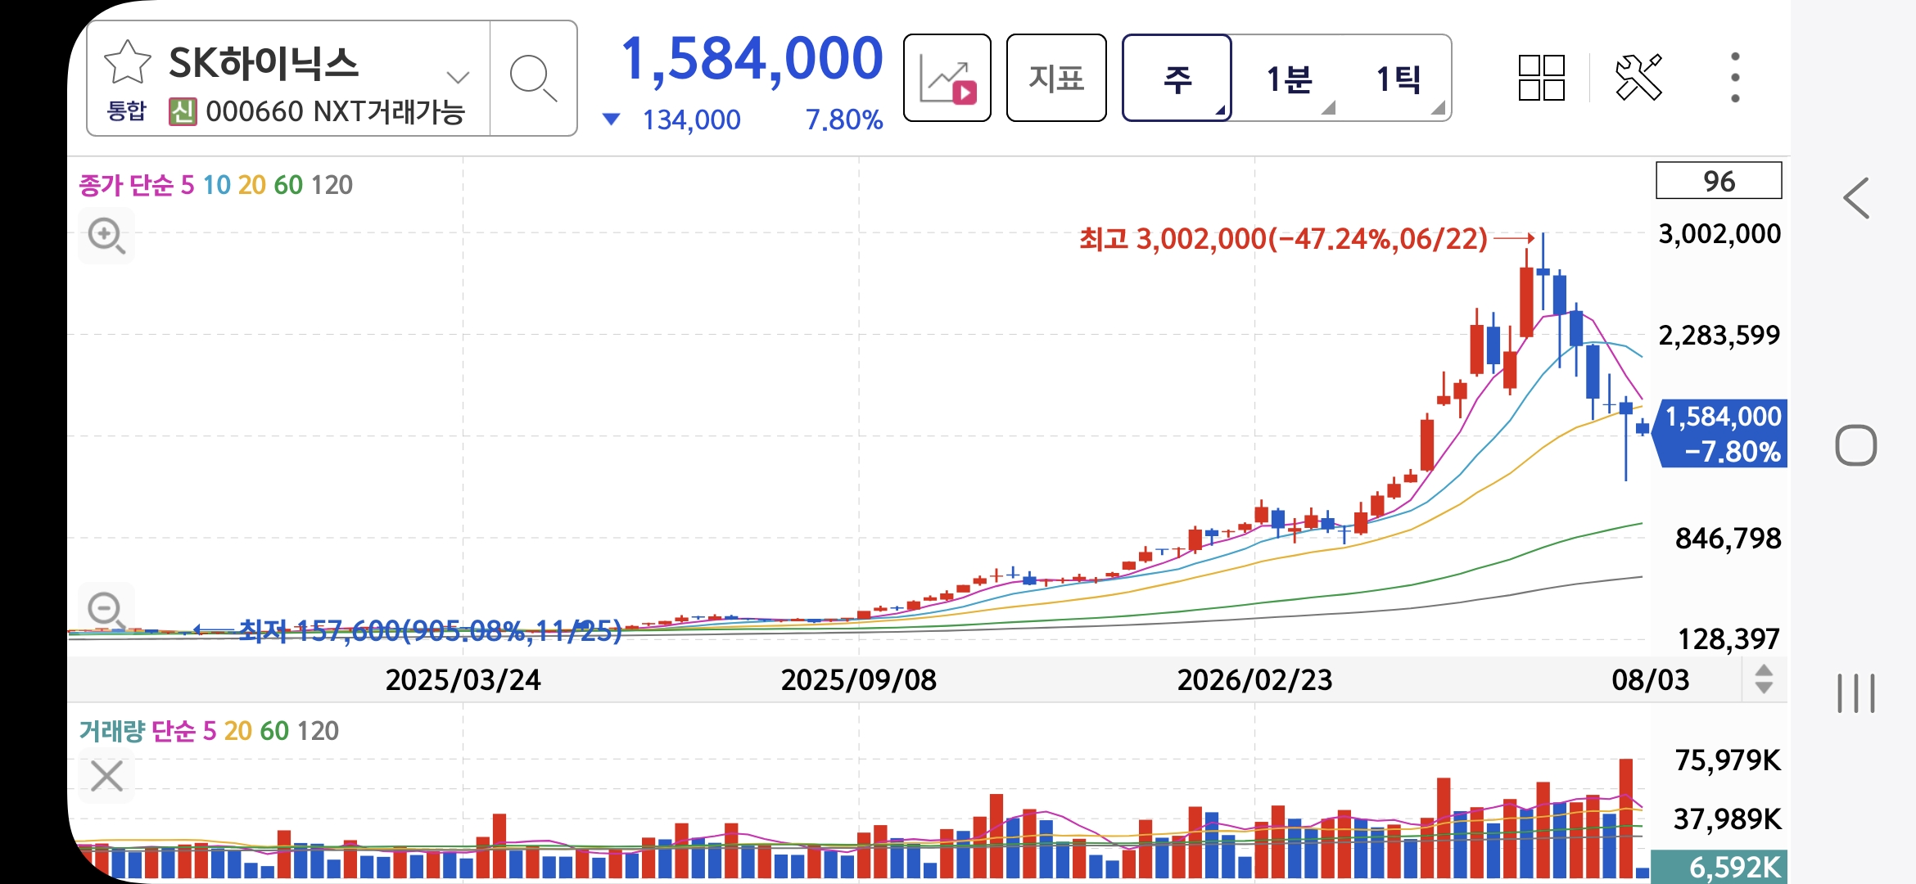This screenshot has height=884, width=1916.
Task: Tap the Android recent apps button
Action: pyautogui.click(x=1856, y=693)
